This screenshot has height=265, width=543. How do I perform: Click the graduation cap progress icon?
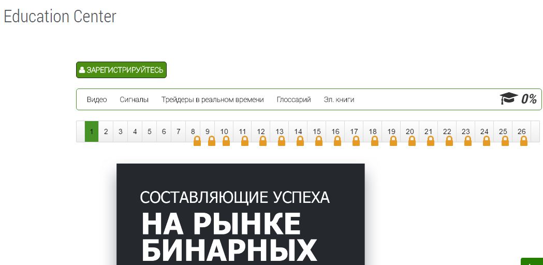(x=509, y=98)
